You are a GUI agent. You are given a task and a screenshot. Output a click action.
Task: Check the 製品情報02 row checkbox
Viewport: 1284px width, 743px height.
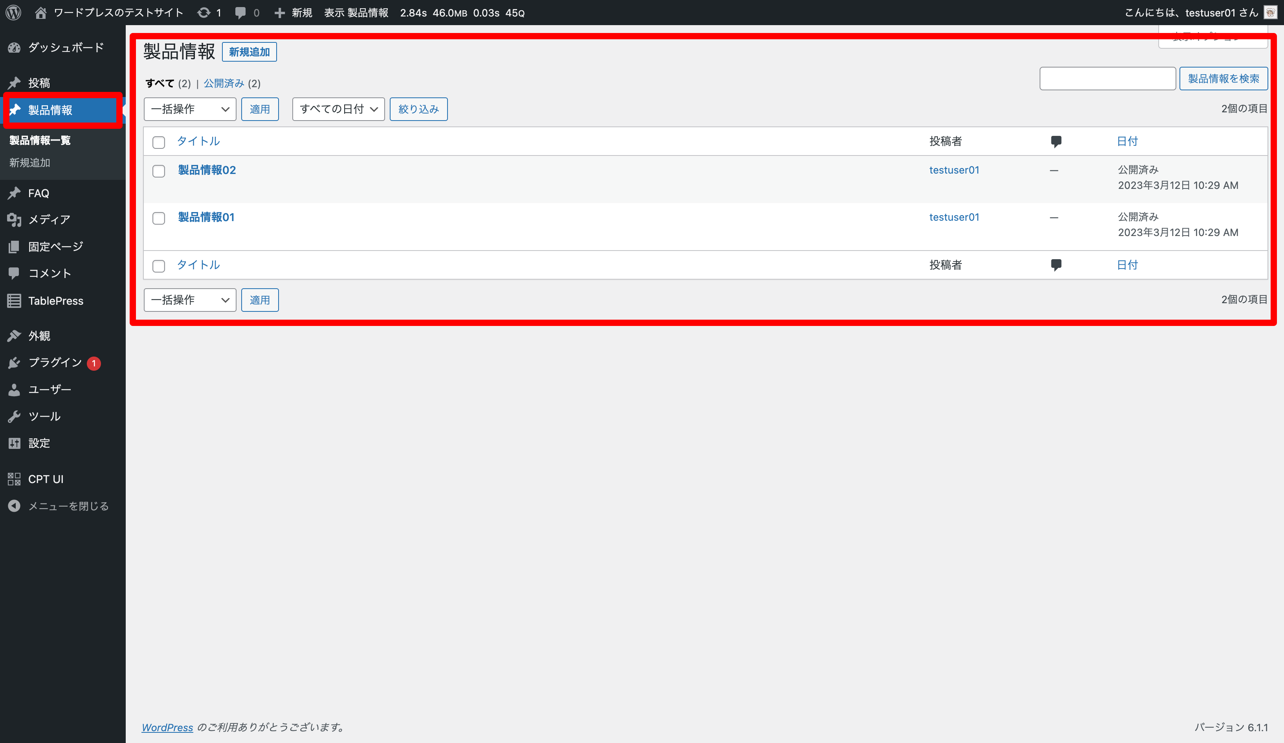tap(158, 170)
